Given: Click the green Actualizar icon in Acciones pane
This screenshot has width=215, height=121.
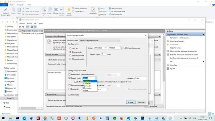Looking at the screenshot, I should (168, 65).
